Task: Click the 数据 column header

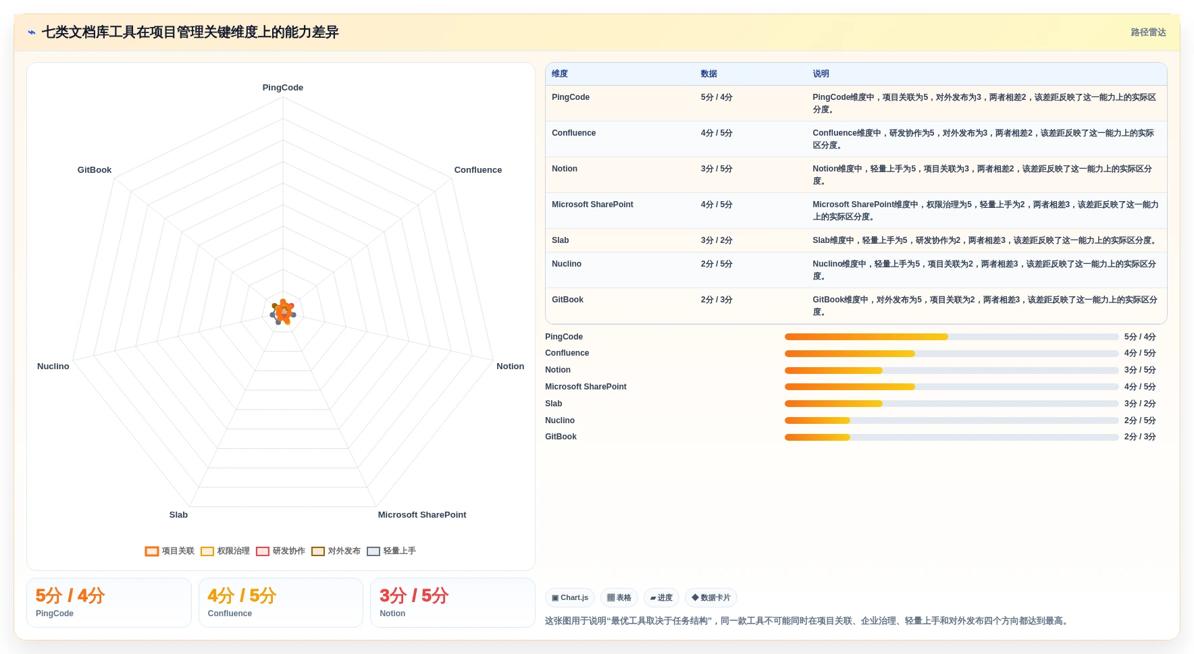Action: [x=709, y=74]
